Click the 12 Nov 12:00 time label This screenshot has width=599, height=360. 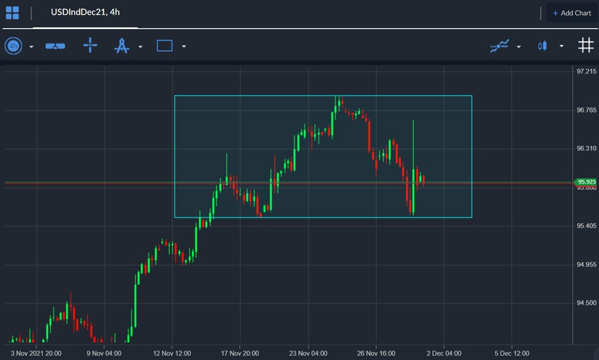point(172,353)
